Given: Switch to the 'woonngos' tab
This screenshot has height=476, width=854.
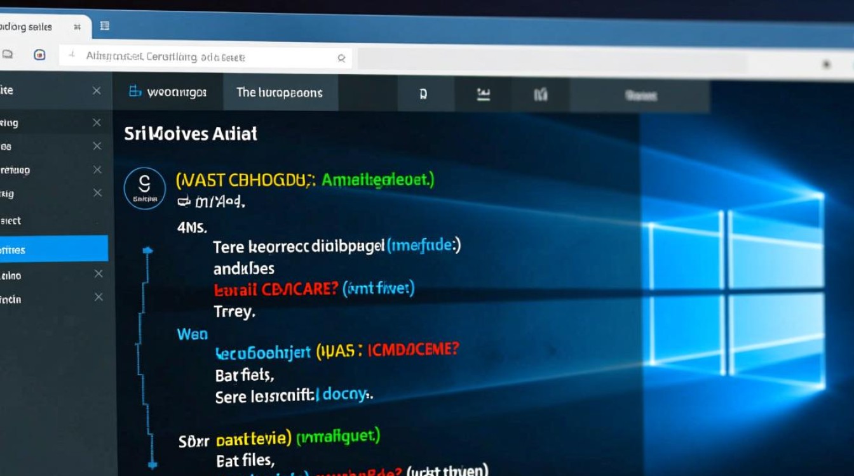Looking at the screenshot, I should coord(168,92).
